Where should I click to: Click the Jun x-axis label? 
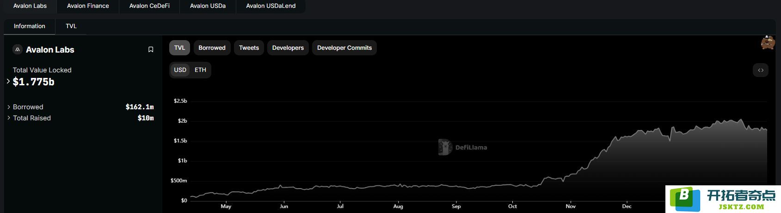coord(284,207)
